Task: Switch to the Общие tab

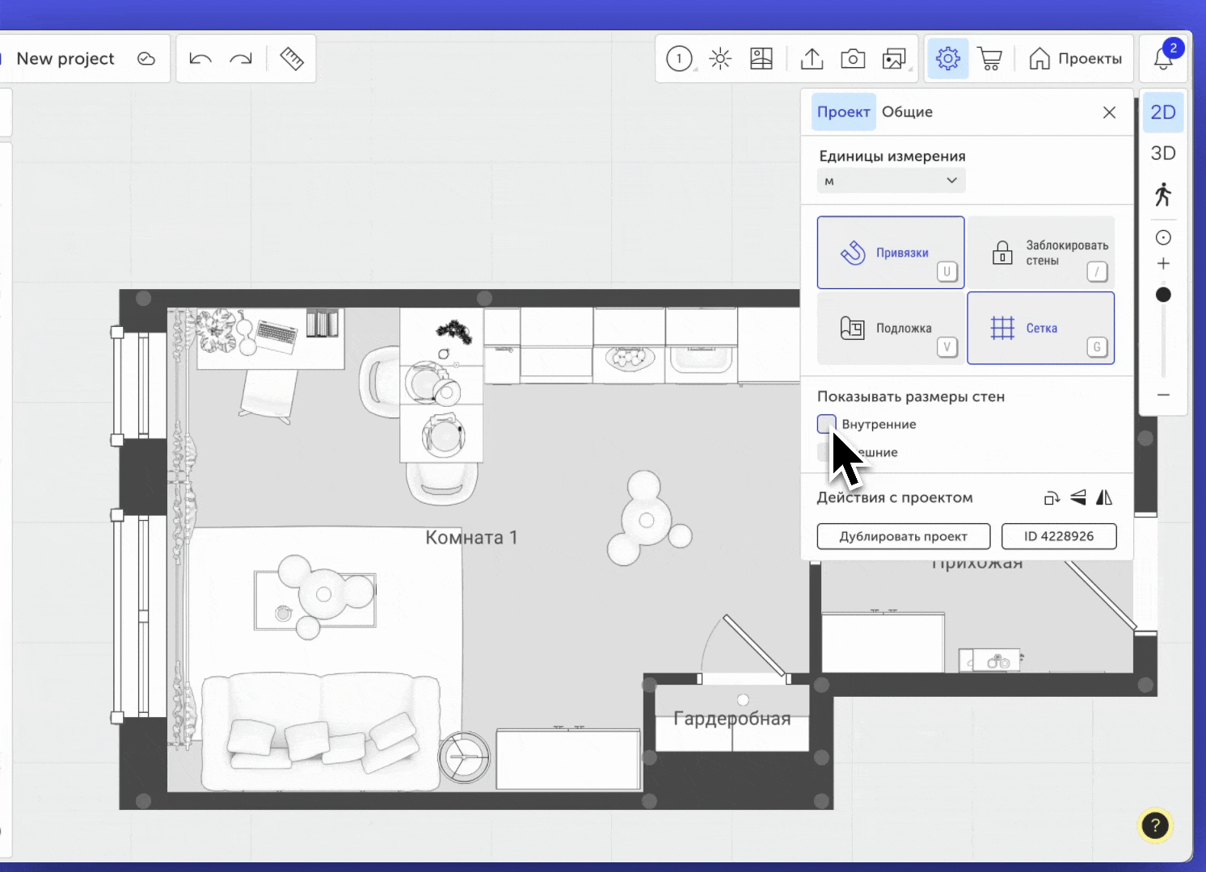Action: coord(907,112)
